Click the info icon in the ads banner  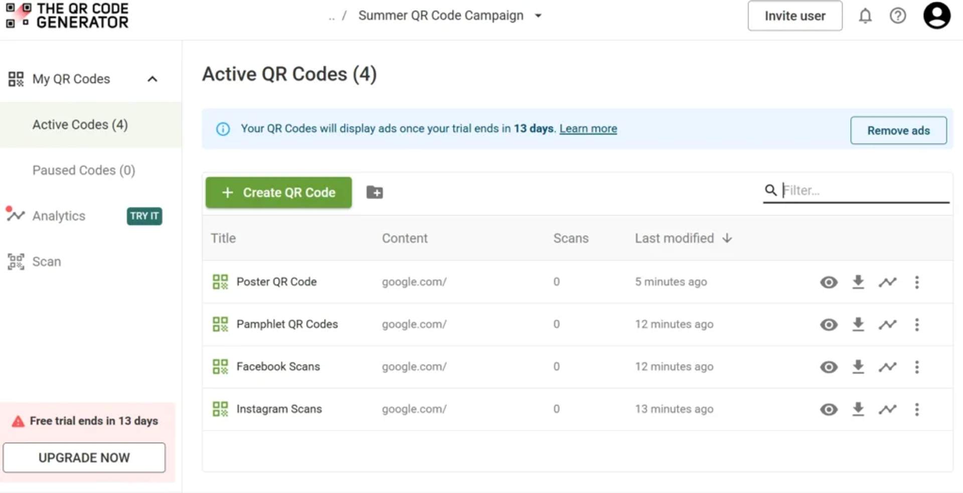click(x=223, y=129)
